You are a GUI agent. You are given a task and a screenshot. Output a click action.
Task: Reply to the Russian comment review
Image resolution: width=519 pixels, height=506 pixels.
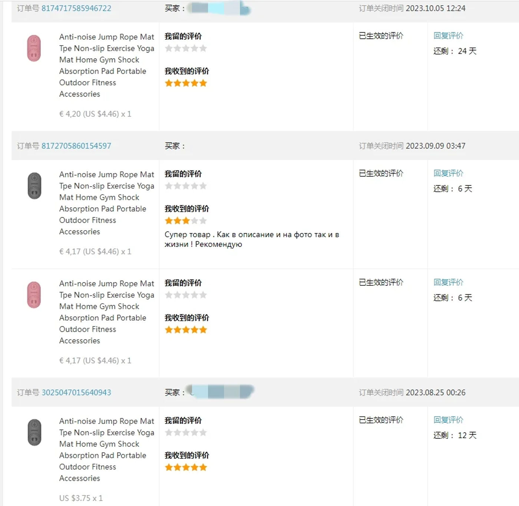click(448, 173)
